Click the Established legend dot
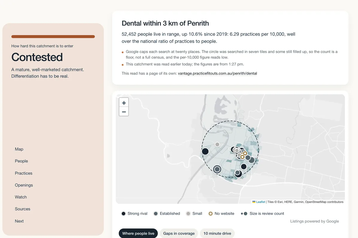The width and height of the screenshot is (358, 238). coord(156,214)
